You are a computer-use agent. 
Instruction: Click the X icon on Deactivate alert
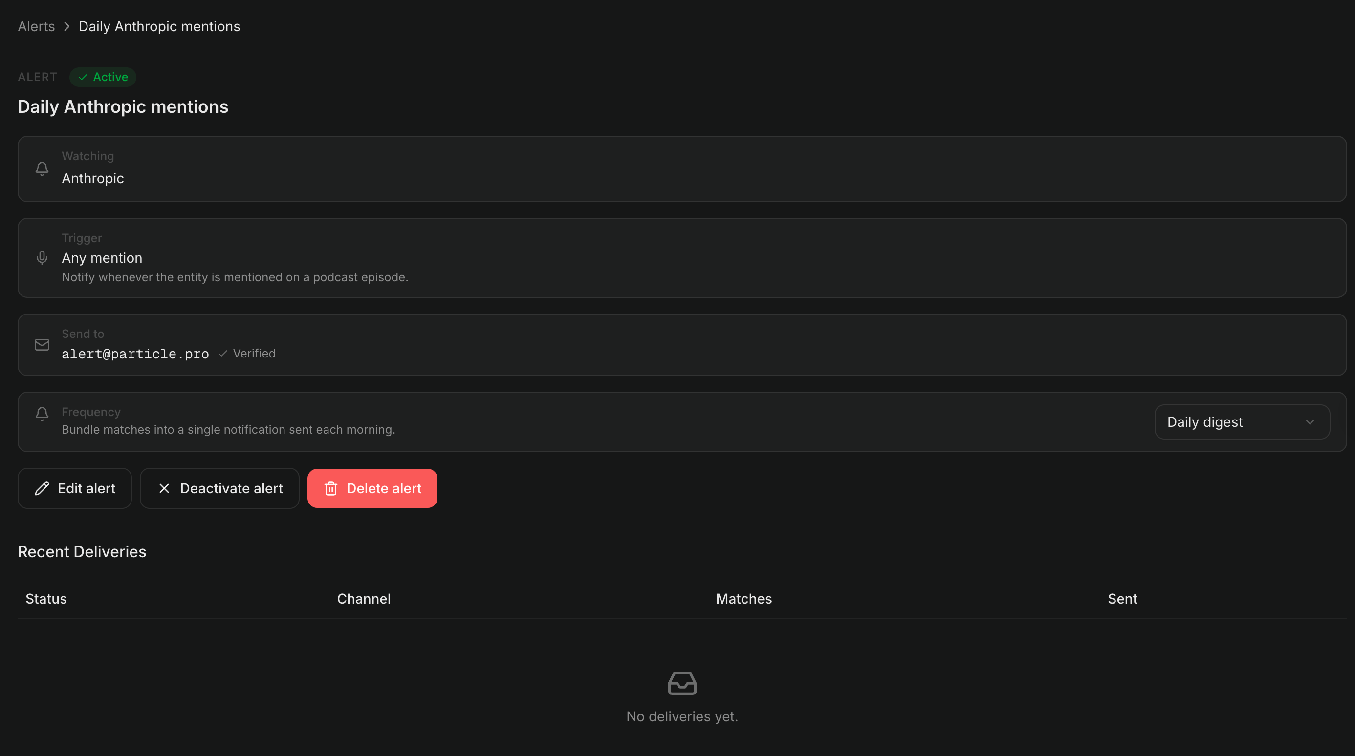click(x=164, y=488)
